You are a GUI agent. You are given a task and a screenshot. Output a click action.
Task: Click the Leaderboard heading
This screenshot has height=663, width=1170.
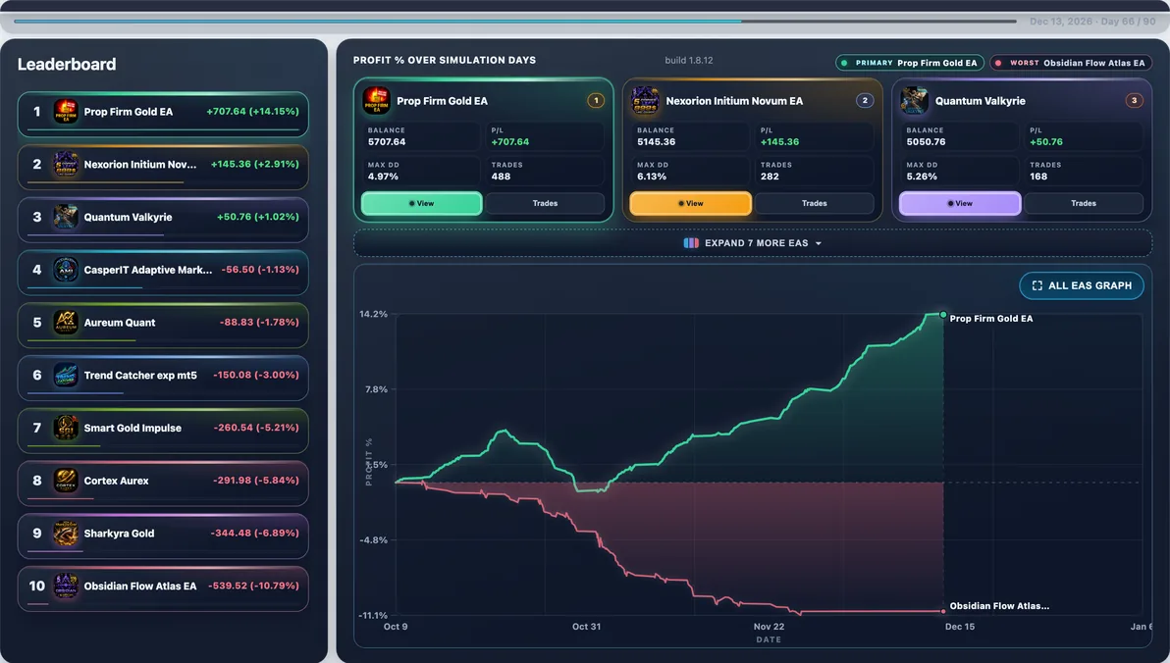tap(67, 64)
